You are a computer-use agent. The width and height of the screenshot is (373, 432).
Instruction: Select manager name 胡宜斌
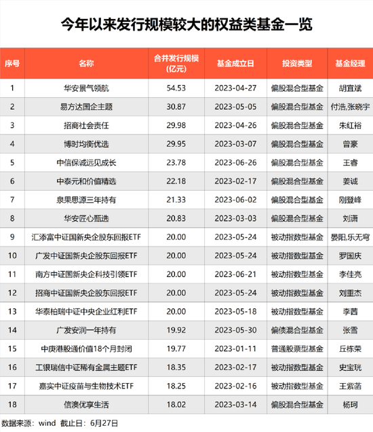pos(350,88)
